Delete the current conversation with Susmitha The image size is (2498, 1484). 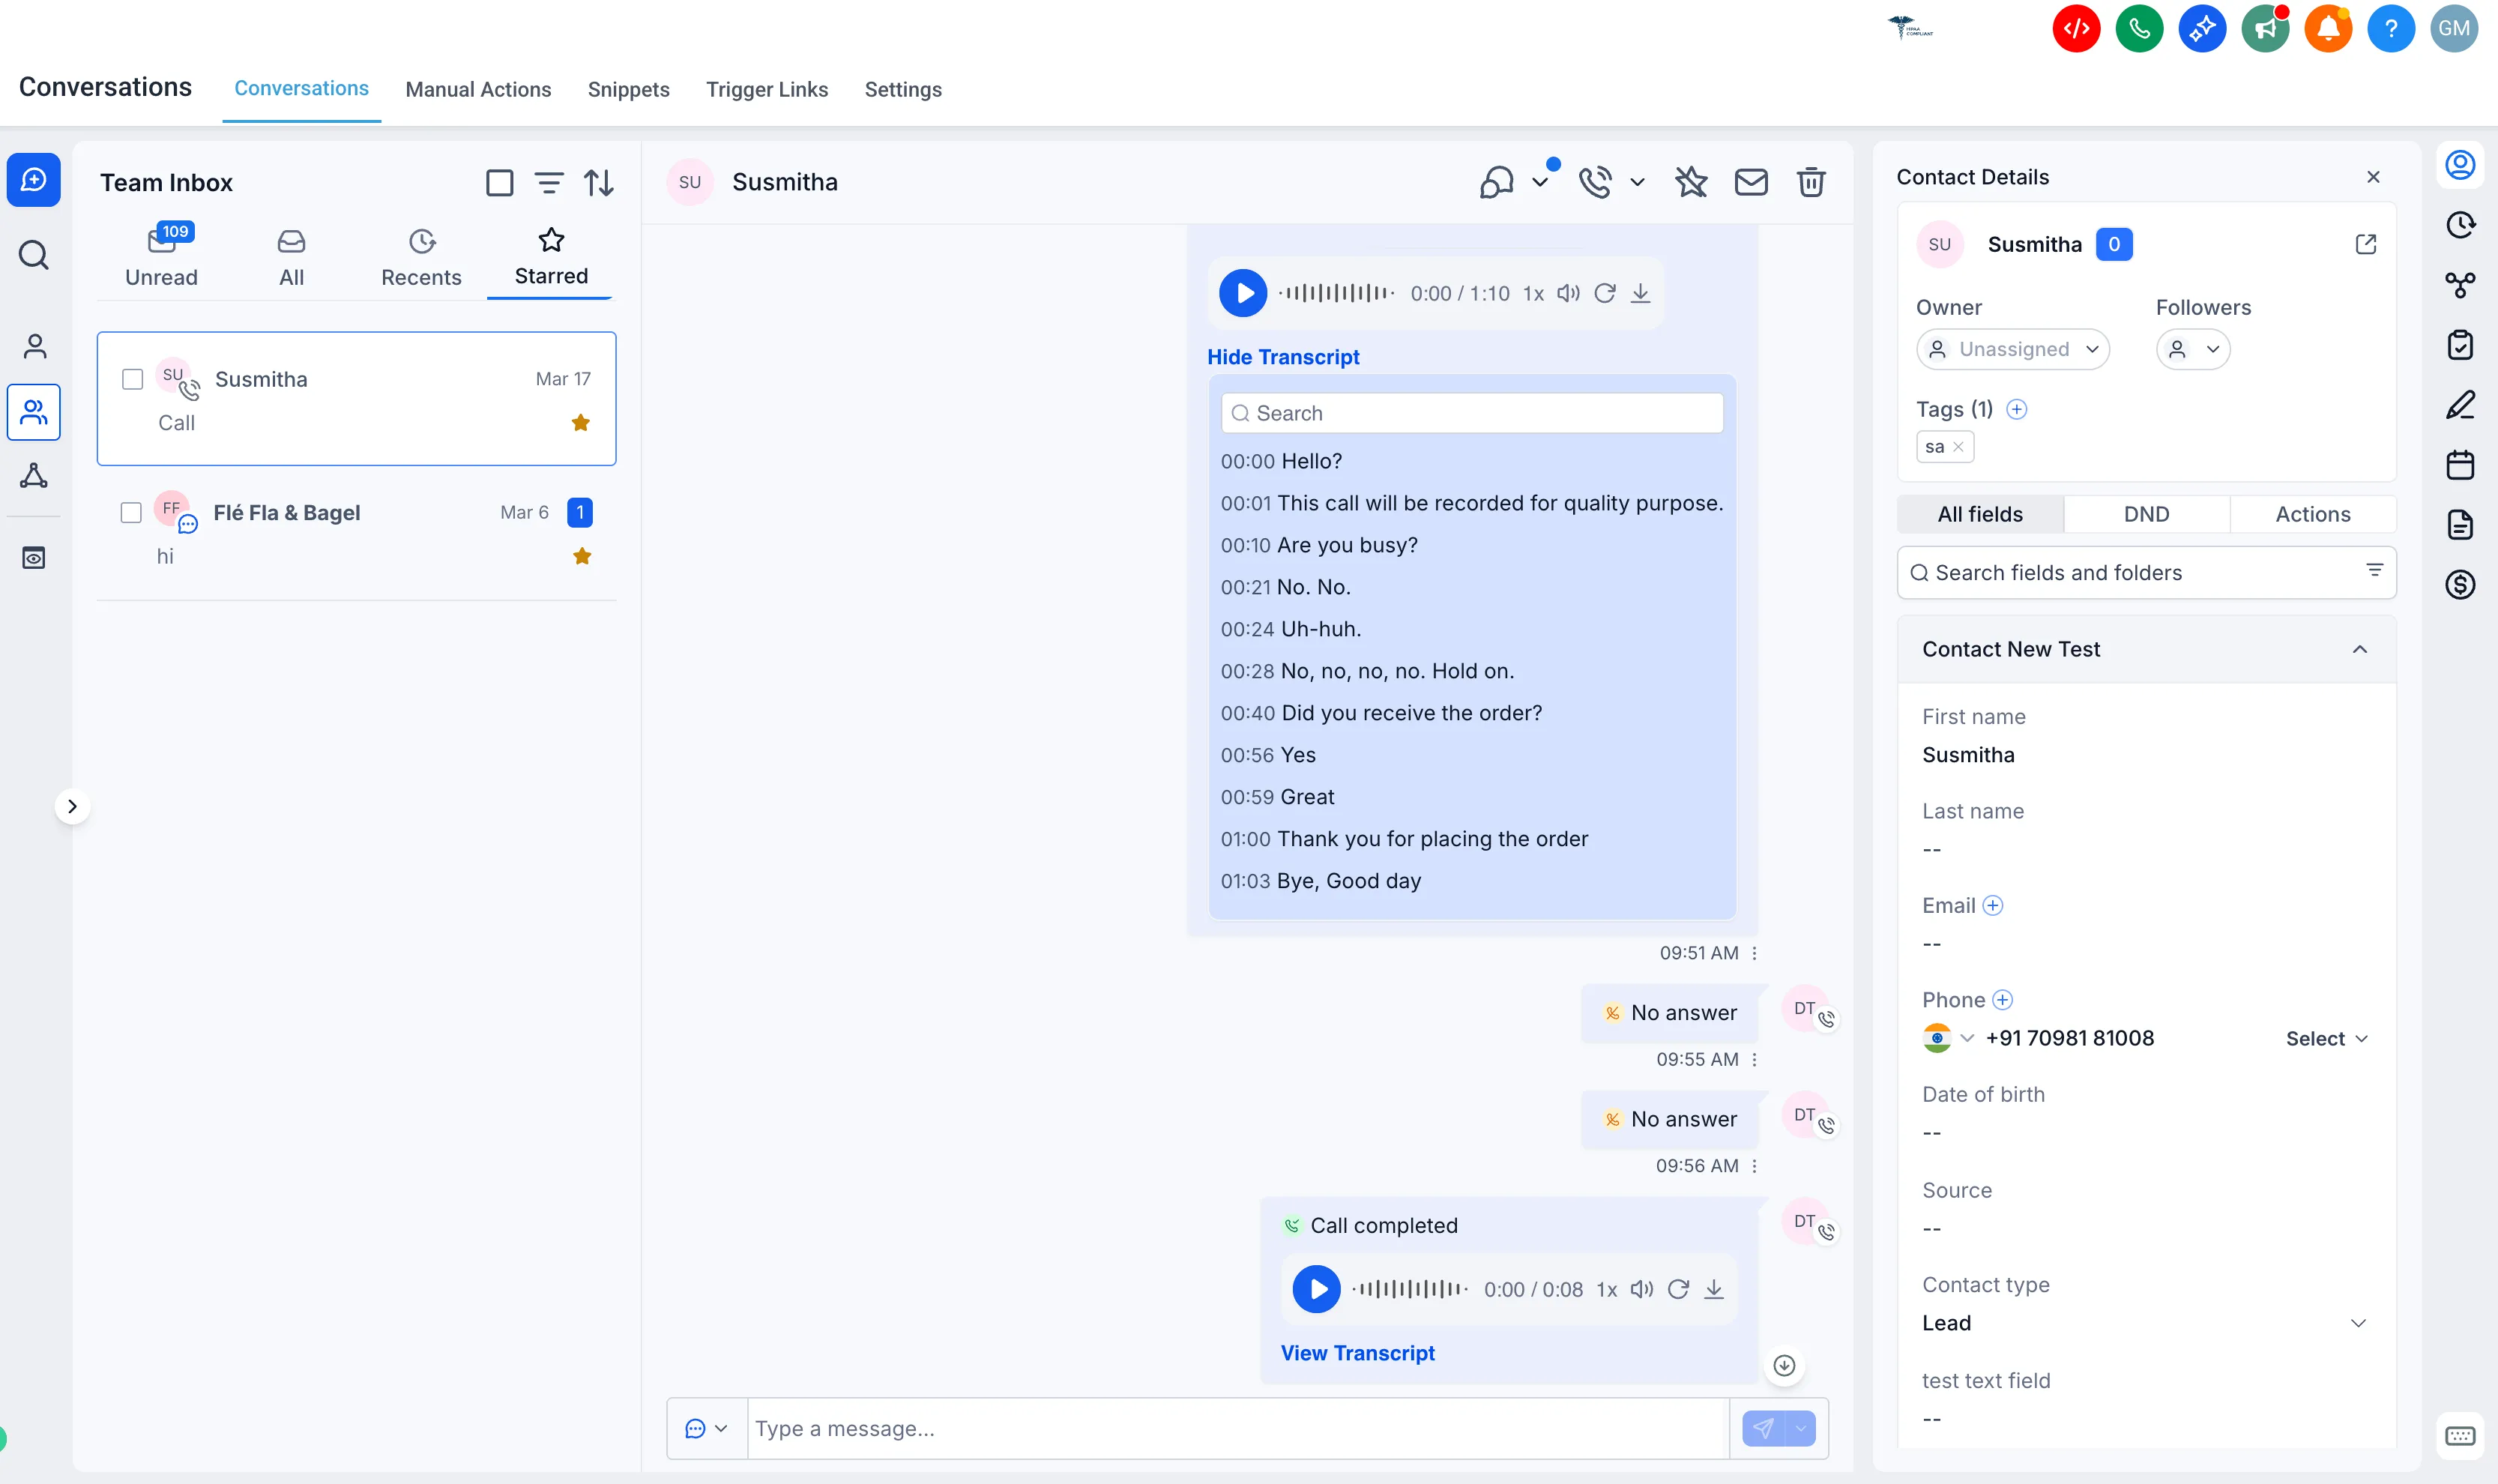tap(1811, 182)
